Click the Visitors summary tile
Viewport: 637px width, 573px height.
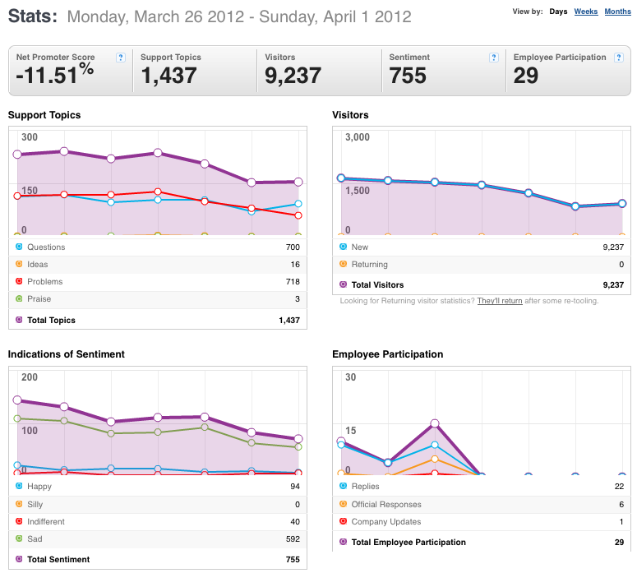[x=319, y=71]
